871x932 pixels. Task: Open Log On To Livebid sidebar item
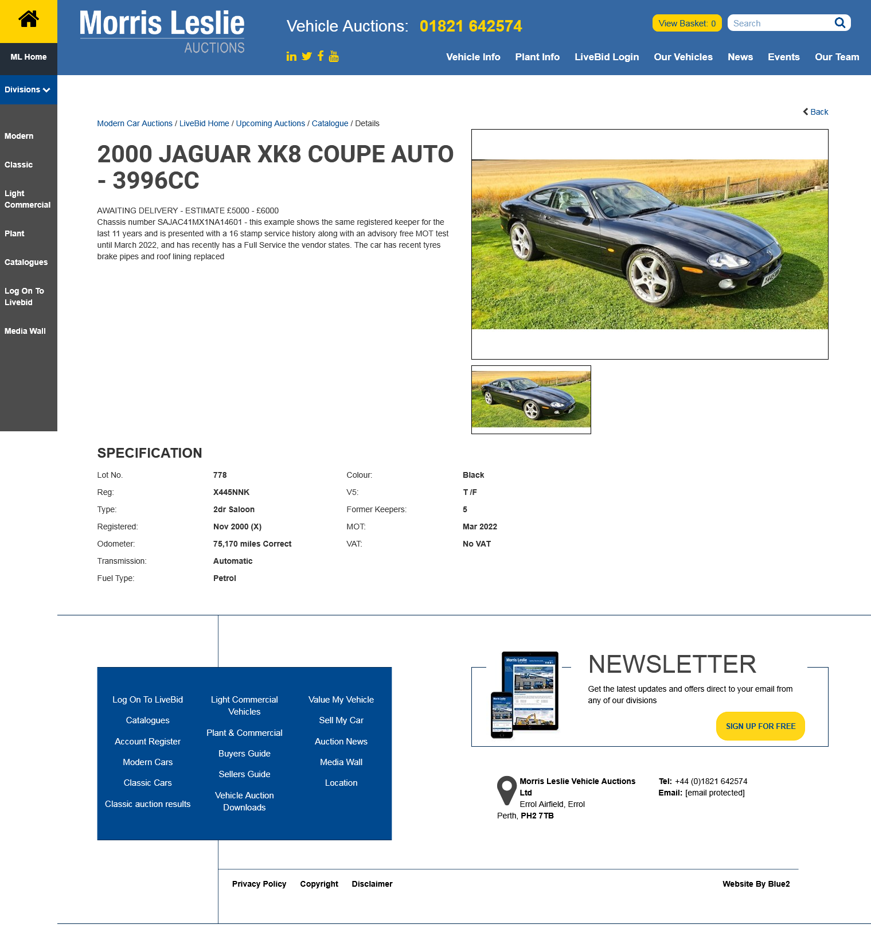24,297
